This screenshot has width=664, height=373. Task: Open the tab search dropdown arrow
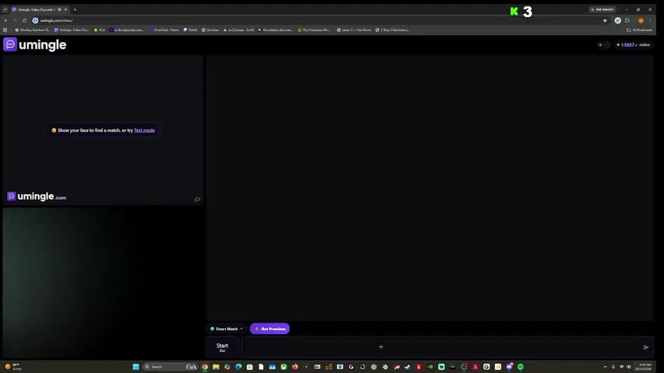[x=5, y=9]
